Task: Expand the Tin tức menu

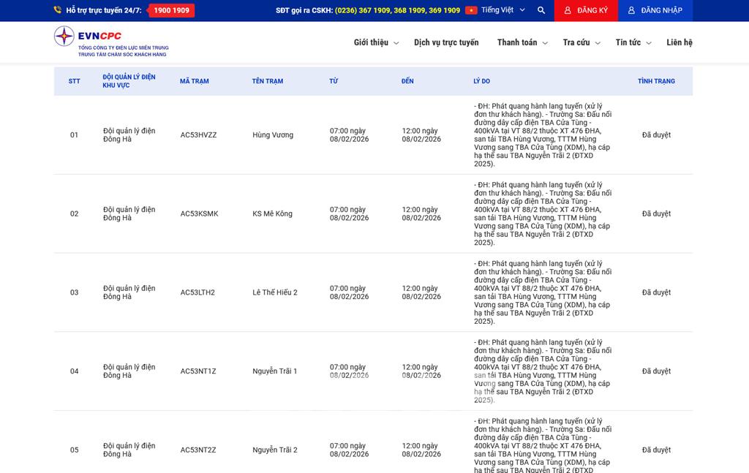Action: pos(633,42)
